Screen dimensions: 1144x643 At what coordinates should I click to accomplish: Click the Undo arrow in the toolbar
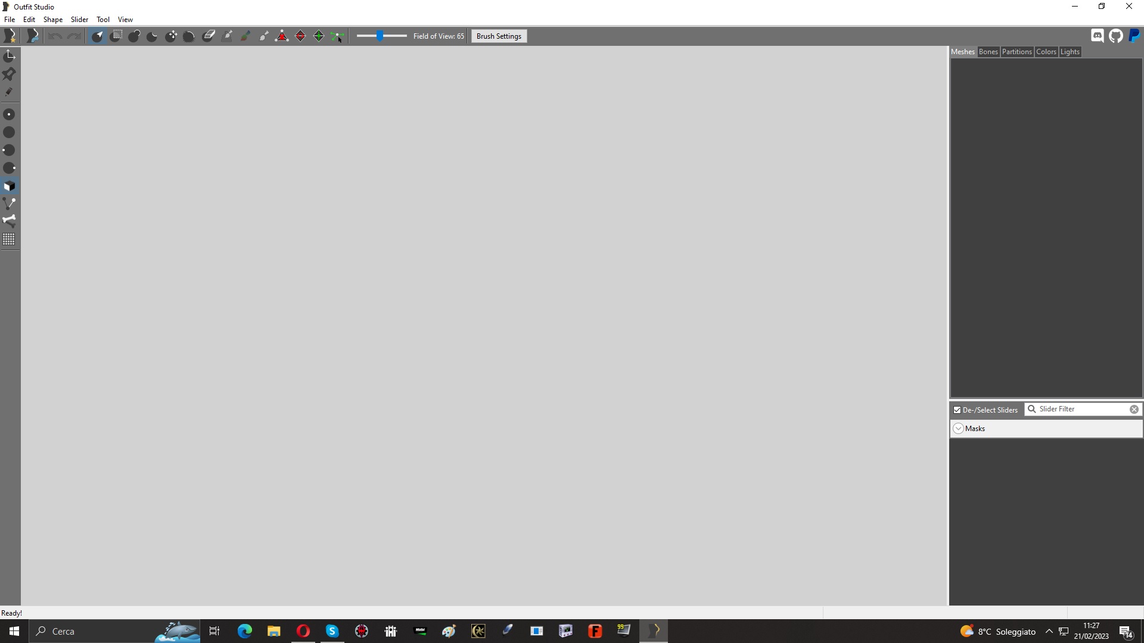[55, 36]
